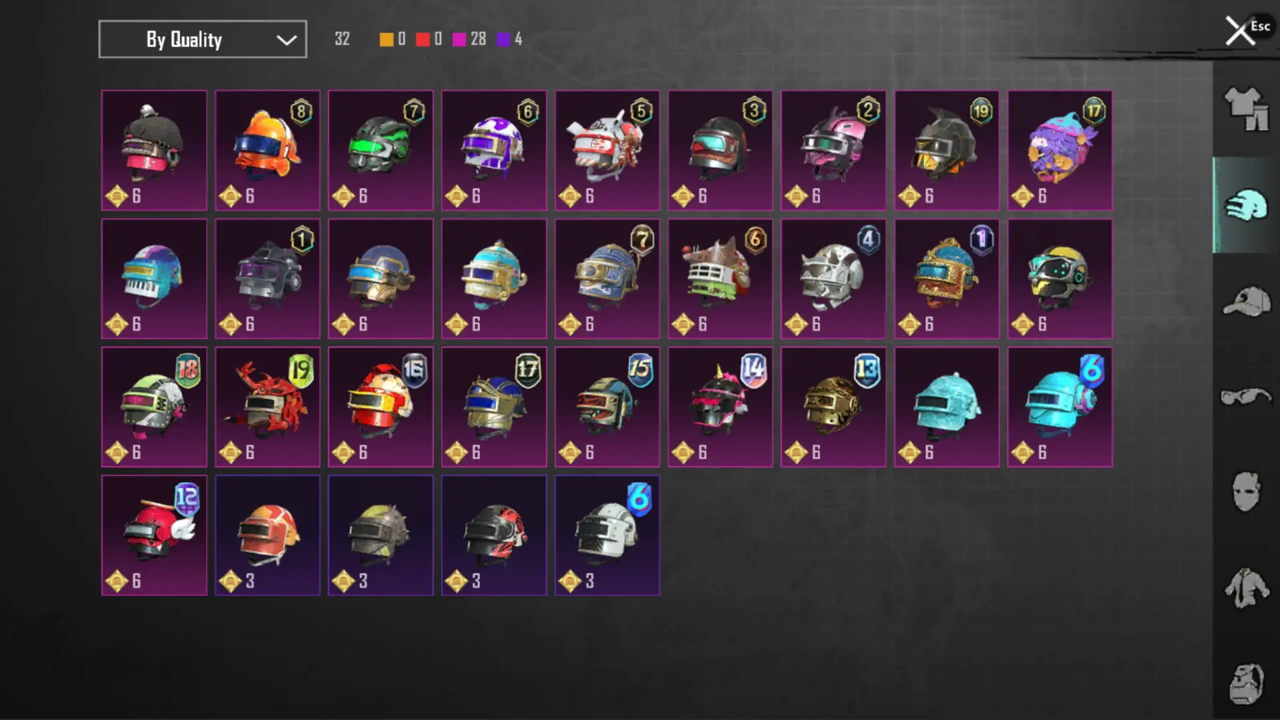The height and width of the screenshot is (720, 1280).
Task: Filter by the purple quality swatch showing 4
Action: [503, 39]
